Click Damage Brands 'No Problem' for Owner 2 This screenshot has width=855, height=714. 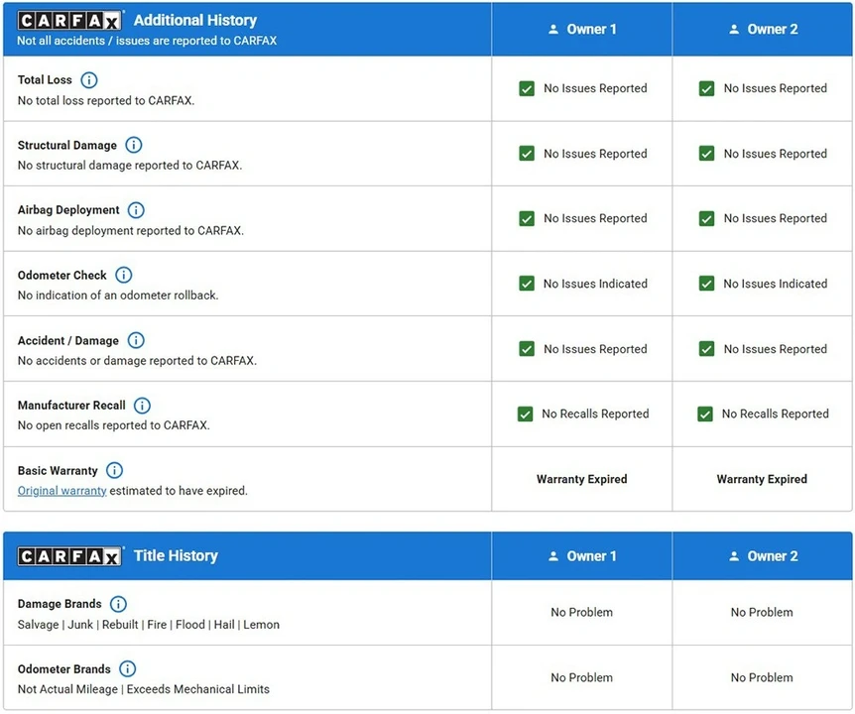click(x=762, y=612)
